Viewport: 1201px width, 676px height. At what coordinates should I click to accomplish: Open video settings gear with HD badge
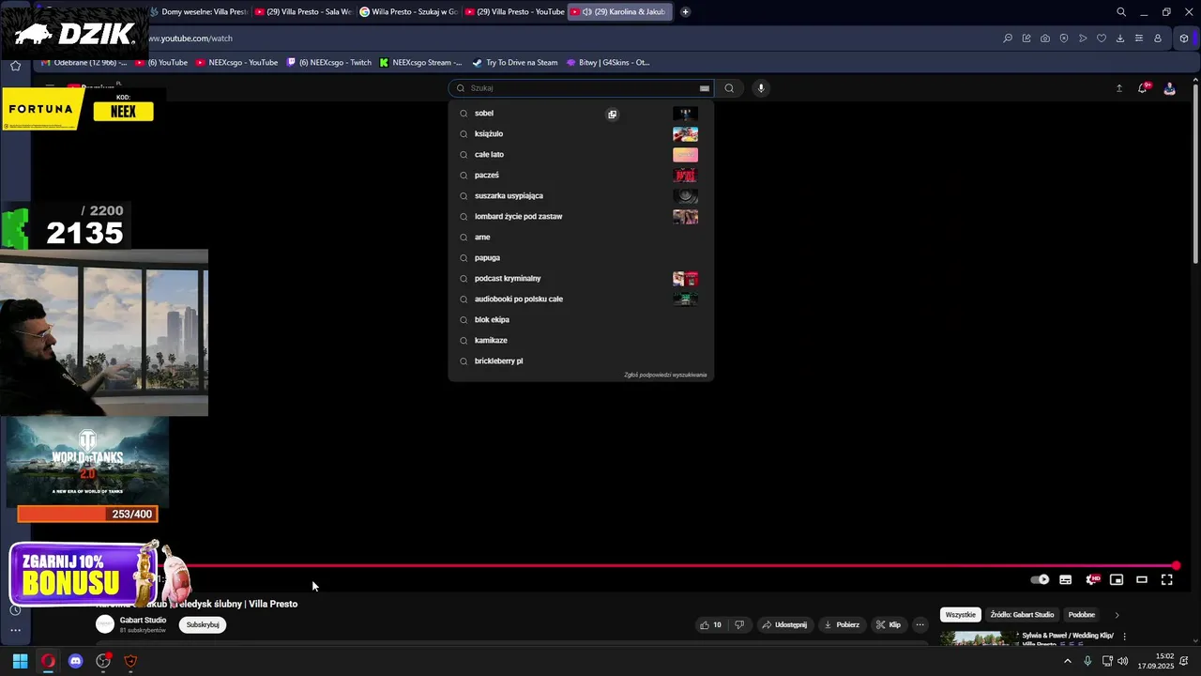pyautogui.click(x=1092, y=580)
